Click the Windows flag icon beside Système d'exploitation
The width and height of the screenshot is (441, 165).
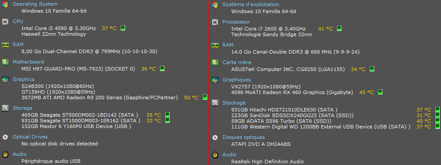(215, 4)
